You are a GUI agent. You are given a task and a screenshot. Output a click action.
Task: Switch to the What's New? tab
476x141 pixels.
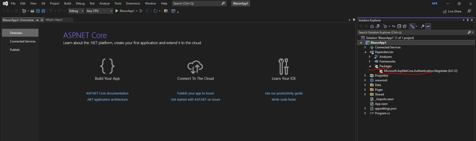(54, 20)
